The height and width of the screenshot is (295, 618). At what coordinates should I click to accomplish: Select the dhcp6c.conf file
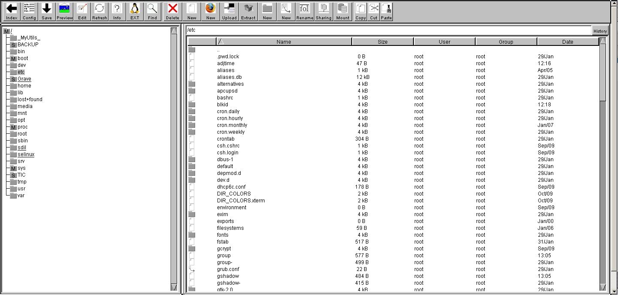[393, 187]
